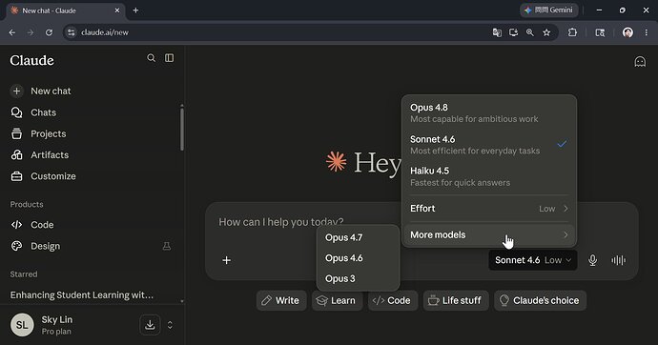658x345 pixels.
Task: Click the microphone dictation icon
Action: (x=592, y=260)
